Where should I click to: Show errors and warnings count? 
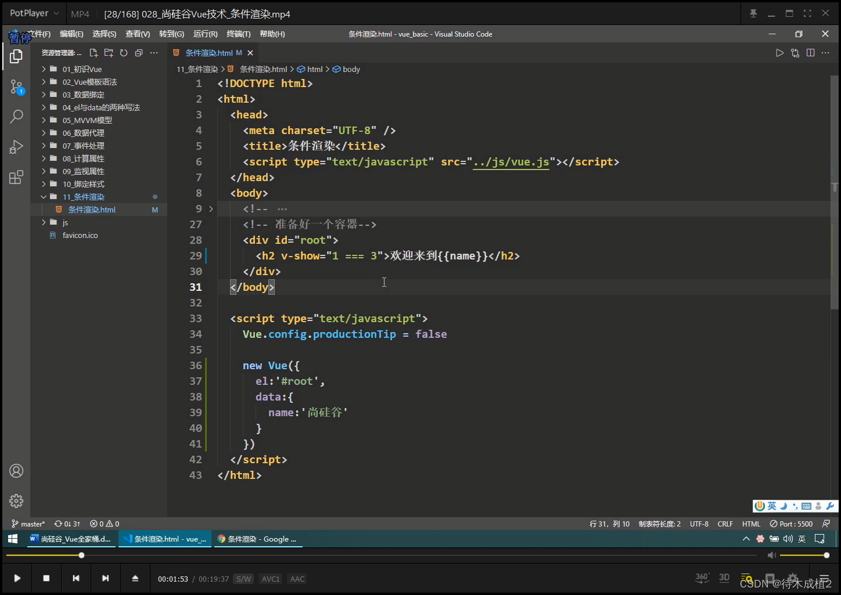point(105,524)
